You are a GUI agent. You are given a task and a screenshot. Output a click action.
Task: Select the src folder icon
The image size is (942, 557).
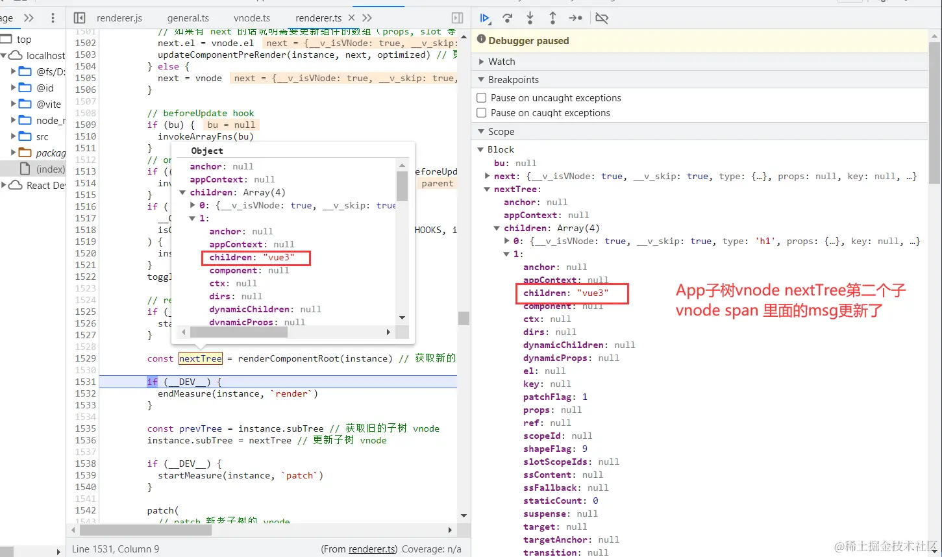coord(25,136)
